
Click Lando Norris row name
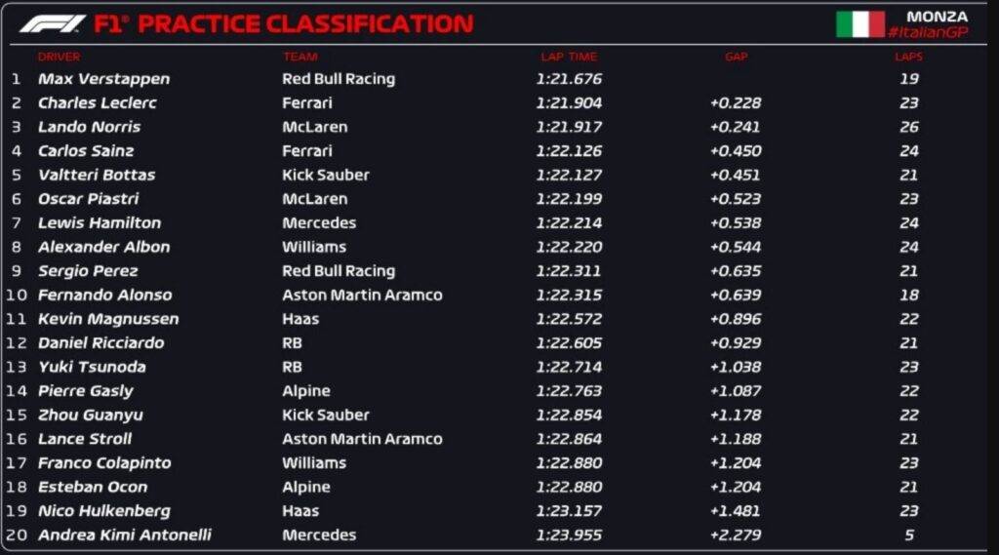[x=89, y=127]
